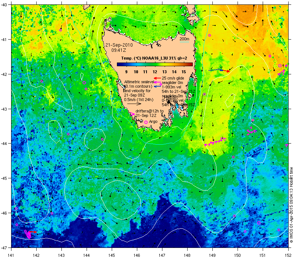Image resolution: width=296 pixels, height=259 pixels.
Task: Click colorbar tick label '10'
Action: 136,72
